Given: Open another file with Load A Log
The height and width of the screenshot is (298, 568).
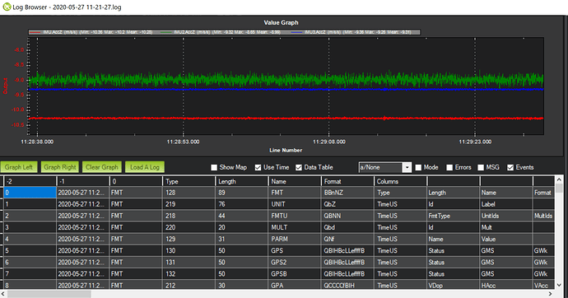Looking at the screenshot, I should pyautogui.click(x=145, y=167).
